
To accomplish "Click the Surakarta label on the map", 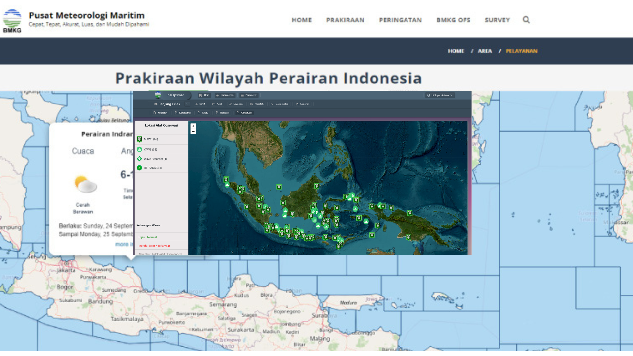I will tap(241, 330).
